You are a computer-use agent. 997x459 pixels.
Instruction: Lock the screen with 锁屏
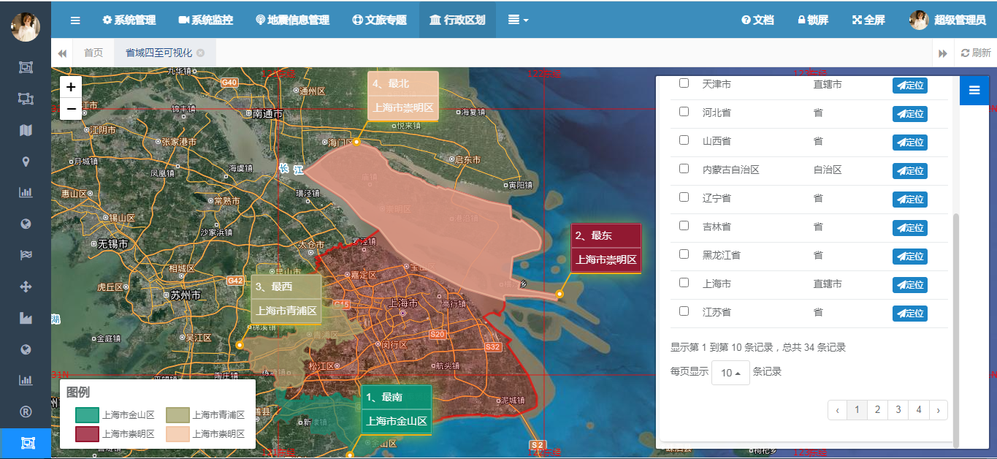coord(813,20)
